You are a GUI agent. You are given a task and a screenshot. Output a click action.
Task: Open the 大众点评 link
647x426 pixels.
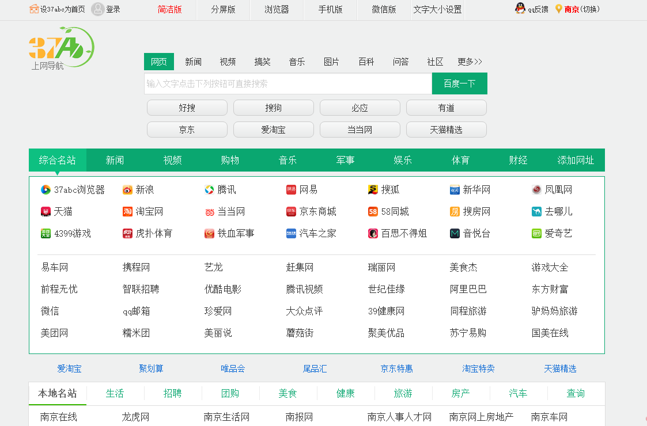305,311
